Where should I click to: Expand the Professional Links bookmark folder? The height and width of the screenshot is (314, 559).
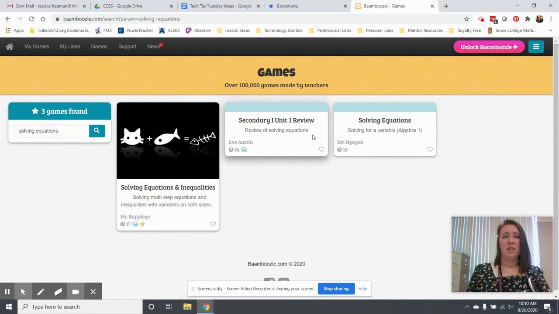(330, 31)
